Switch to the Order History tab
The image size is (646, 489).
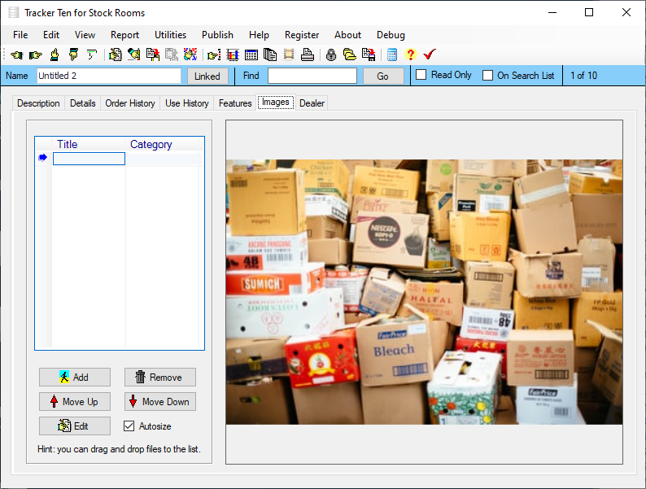[130, 103]
